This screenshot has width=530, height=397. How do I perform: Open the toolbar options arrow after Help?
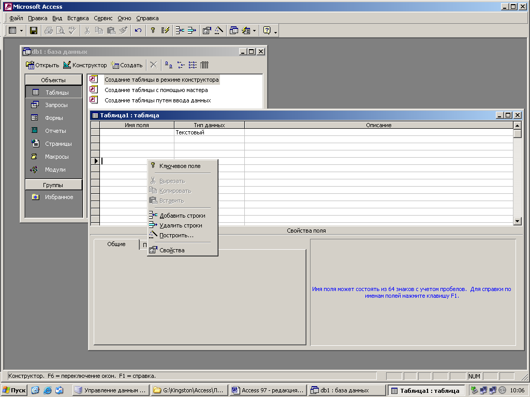click(275, 33)
